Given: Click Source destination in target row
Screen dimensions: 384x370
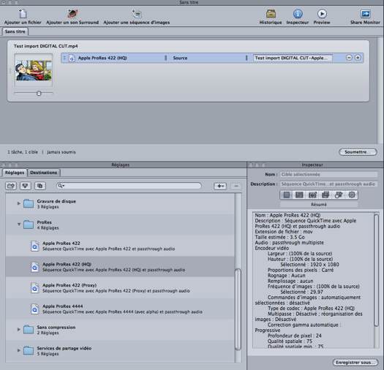Looking at the screenshot, I should (x=180, y=58).
